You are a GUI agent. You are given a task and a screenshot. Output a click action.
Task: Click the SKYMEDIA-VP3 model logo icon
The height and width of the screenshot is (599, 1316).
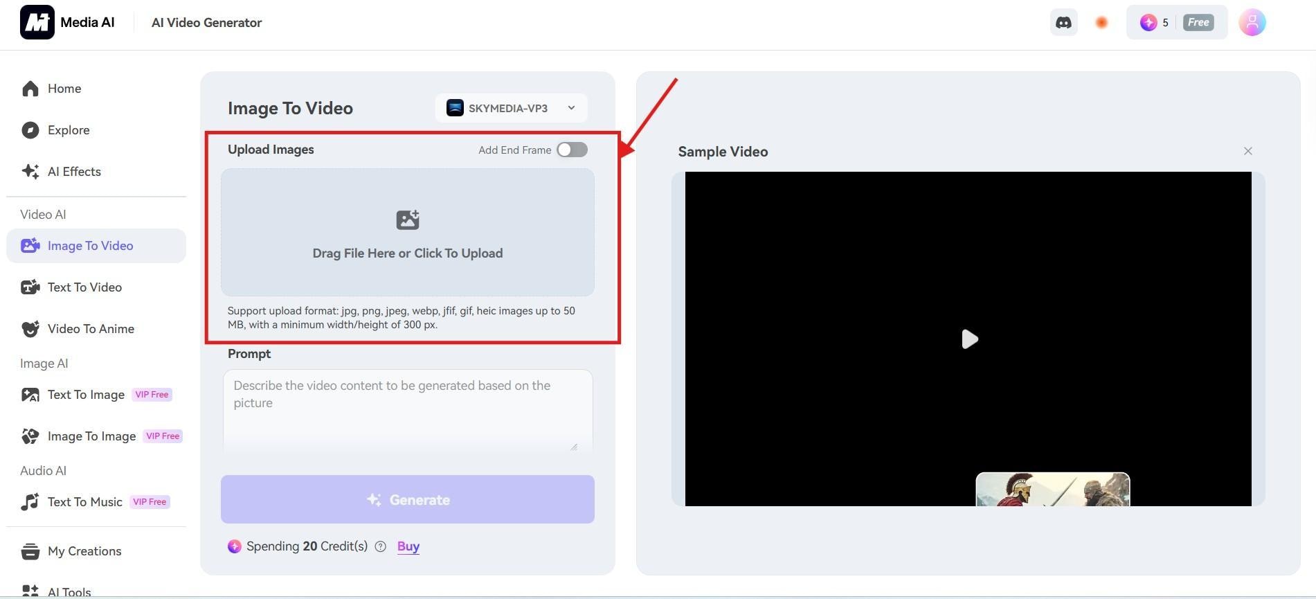pos(455,108)
